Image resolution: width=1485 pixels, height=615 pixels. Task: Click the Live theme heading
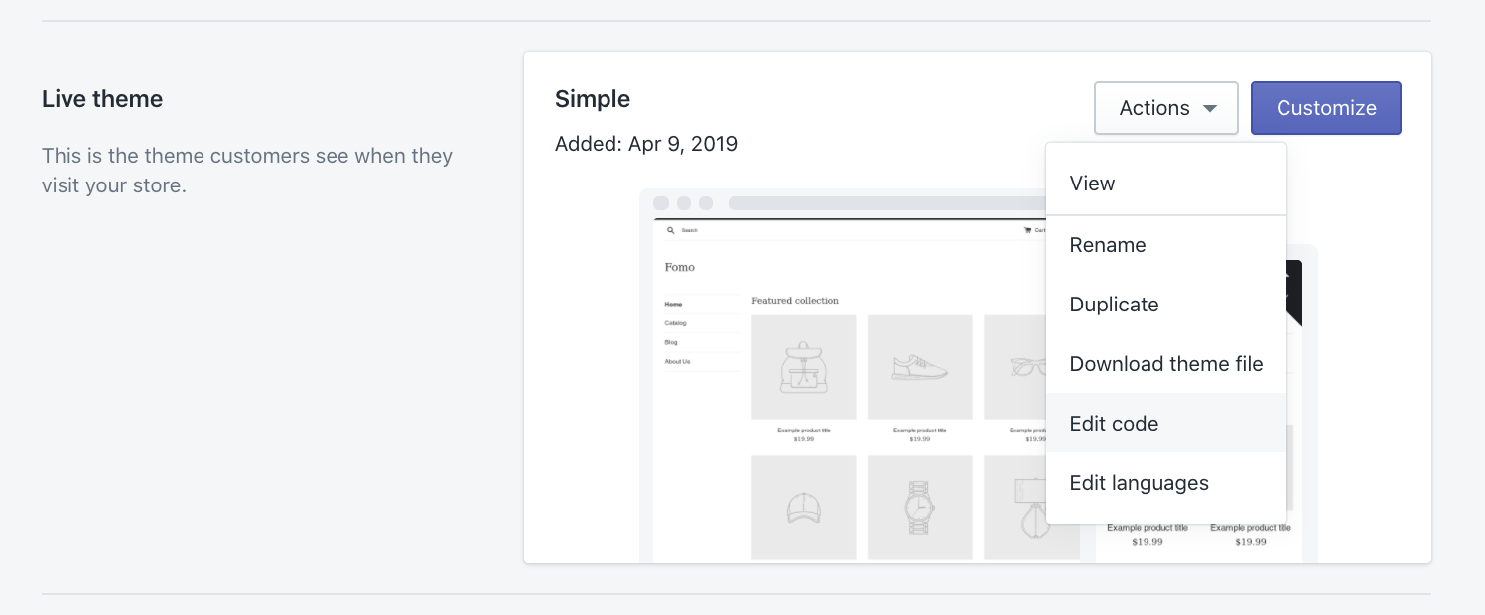pos(102,99)
